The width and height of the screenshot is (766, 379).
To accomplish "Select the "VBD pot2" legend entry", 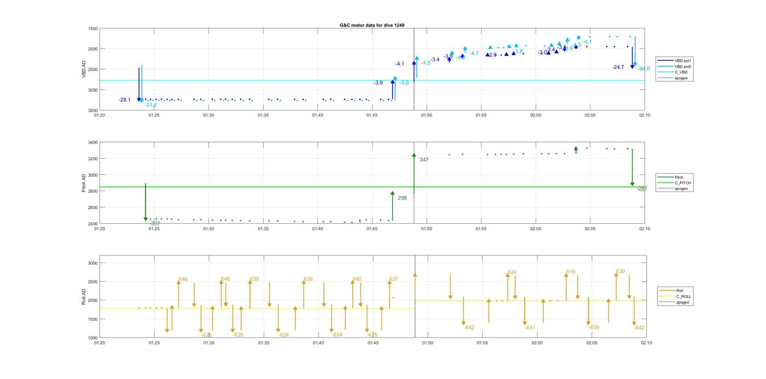I will coord(674,66).
